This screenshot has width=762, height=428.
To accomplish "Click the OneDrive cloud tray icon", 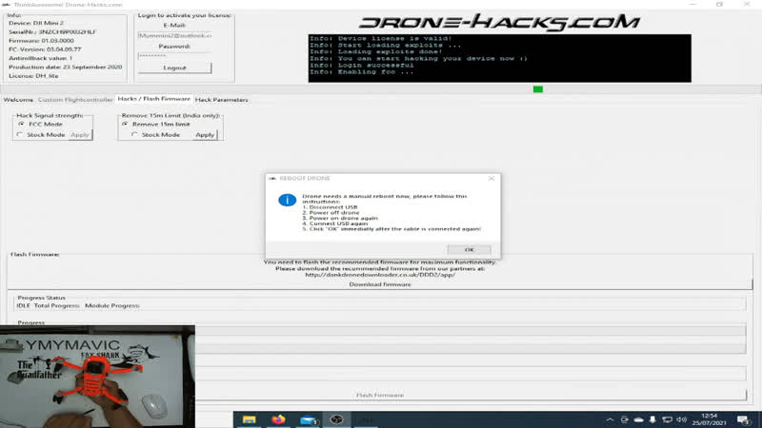I will [638, 419].
